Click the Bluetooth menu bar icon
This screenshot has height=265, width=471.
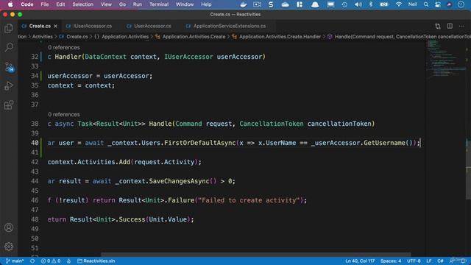[x=371, y=4]
